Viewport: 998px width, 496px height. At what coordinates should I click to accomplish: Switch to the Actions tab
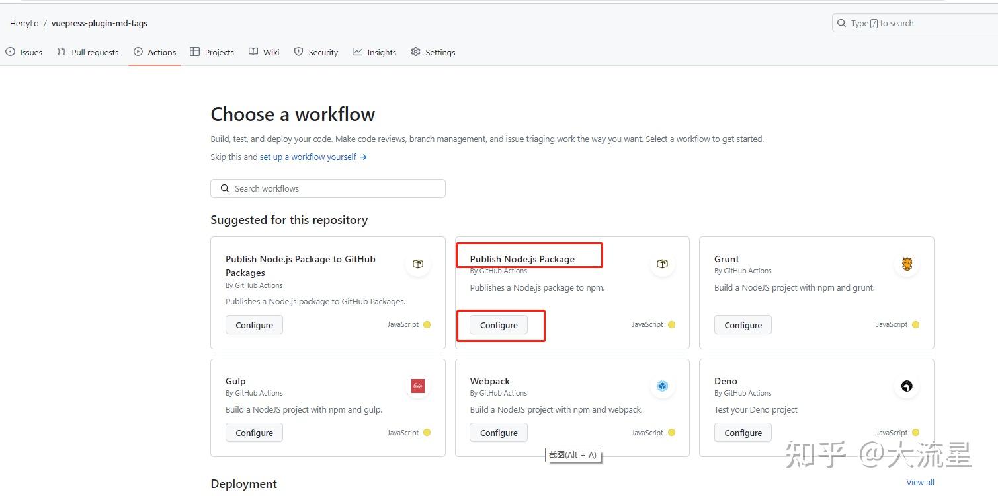click(155, 52)
